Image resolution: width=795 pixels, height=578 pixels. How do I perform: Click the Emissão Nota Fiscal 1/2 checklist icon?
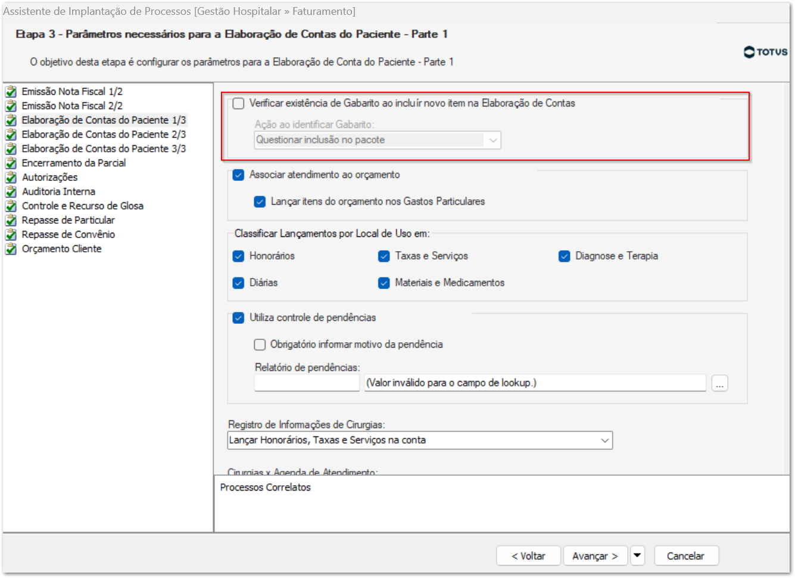pyautogui.click(x=11, y=92)
